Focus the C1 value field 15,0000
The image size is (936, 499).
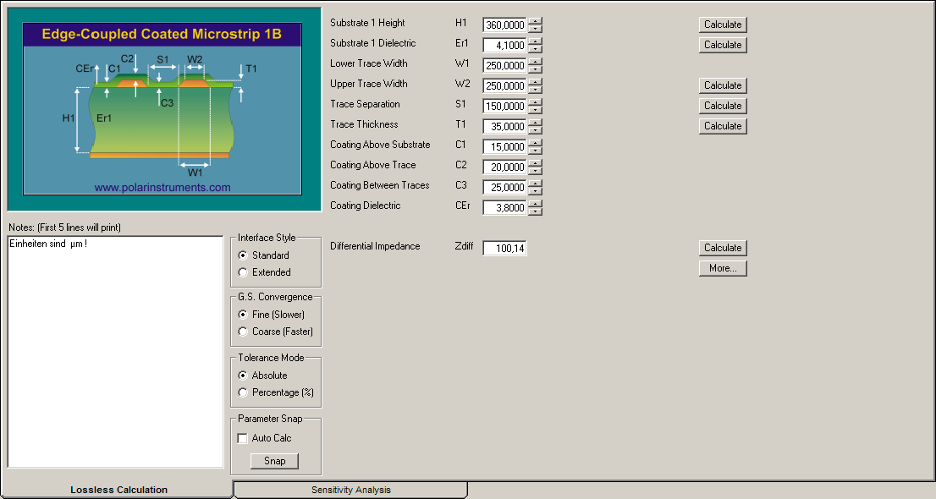point(505,147)
